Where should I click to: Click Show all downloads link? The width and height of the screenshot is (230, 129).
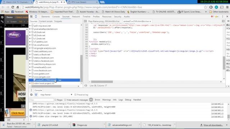point(213,125)
